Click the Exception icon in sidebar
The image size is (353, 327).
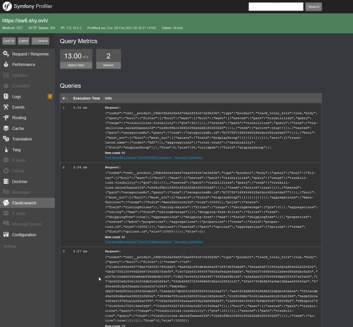point(6,86)
